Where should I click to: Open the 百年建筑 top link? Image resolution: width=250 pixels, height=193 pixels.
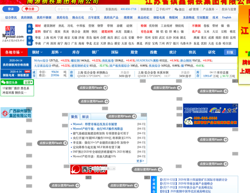click(94, 18)
